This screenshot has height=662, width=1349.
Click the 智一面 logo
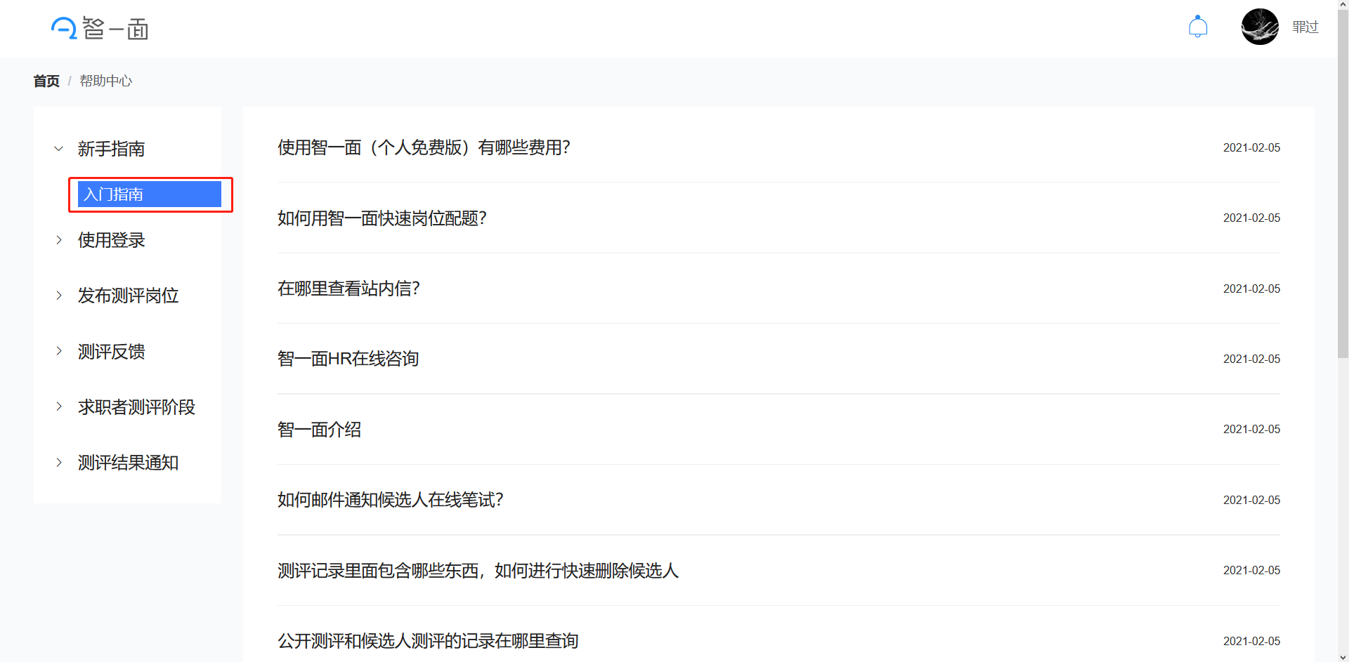99,28
